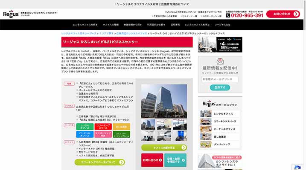The image size is (306, 170).
Task: Open the オフィスの種類 menu
Action: 111,25
